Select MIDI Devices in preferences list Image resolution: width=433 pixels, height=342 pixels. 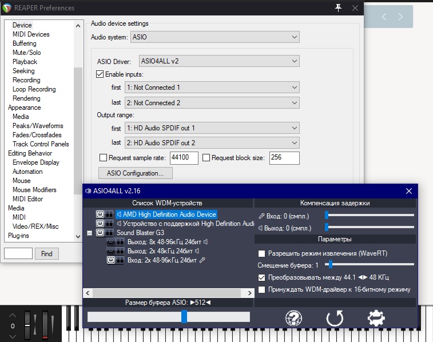pyautogui.click(x=31, y=34)
